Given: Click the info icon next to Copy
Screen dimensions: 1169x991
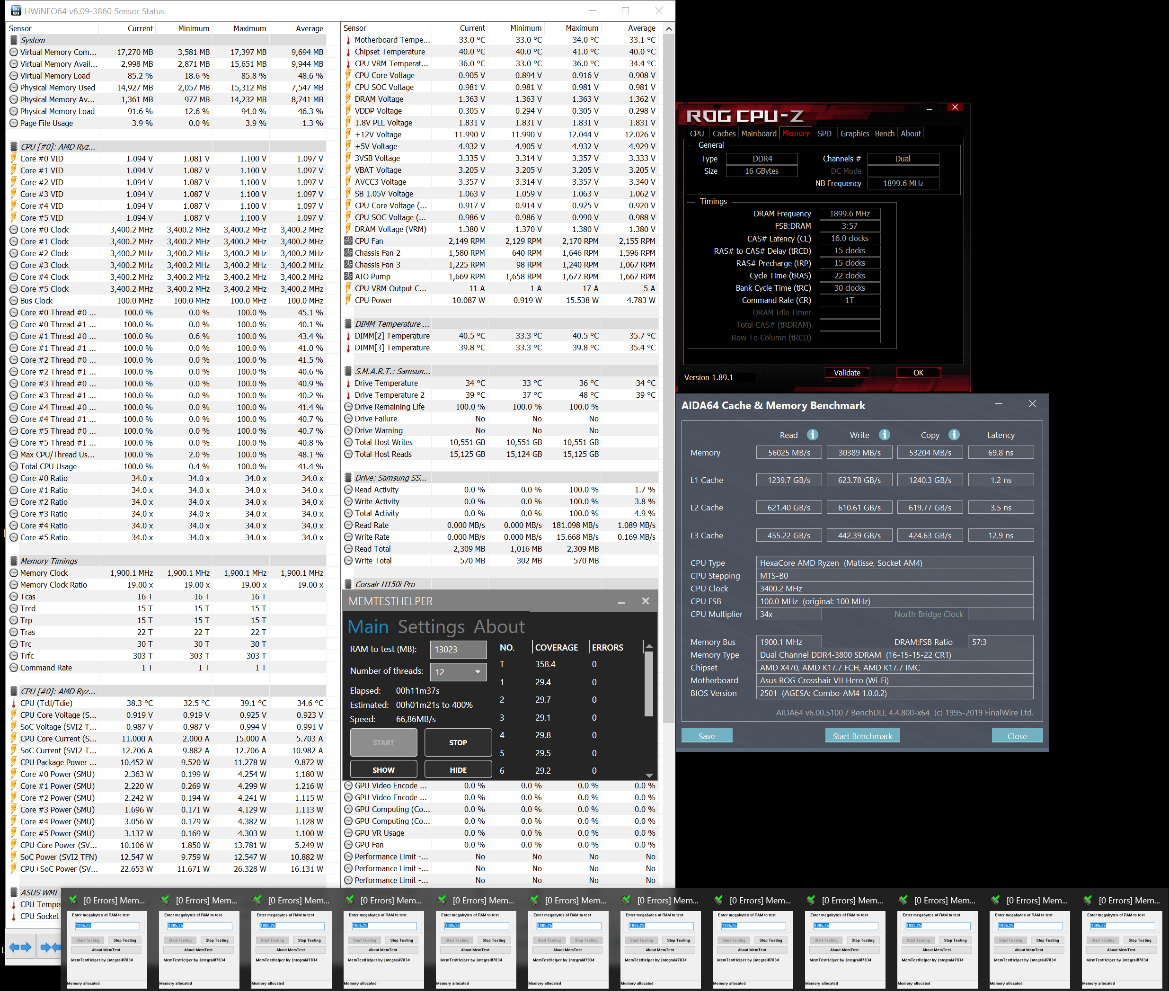Looking at the screenshot, I should pyautogui.click(x=954, y=435).
